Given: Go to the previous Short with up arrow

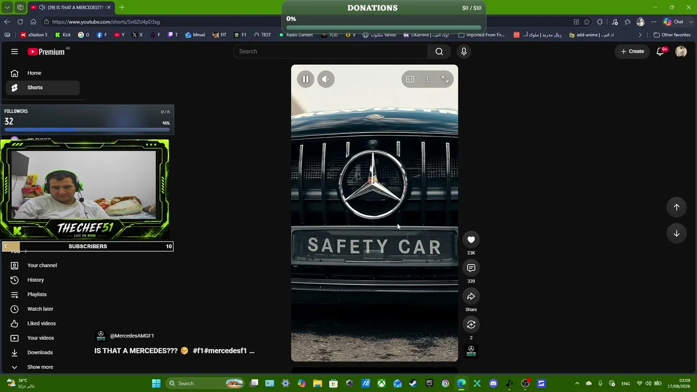Looking at the screenshot, I should point(676,207).
